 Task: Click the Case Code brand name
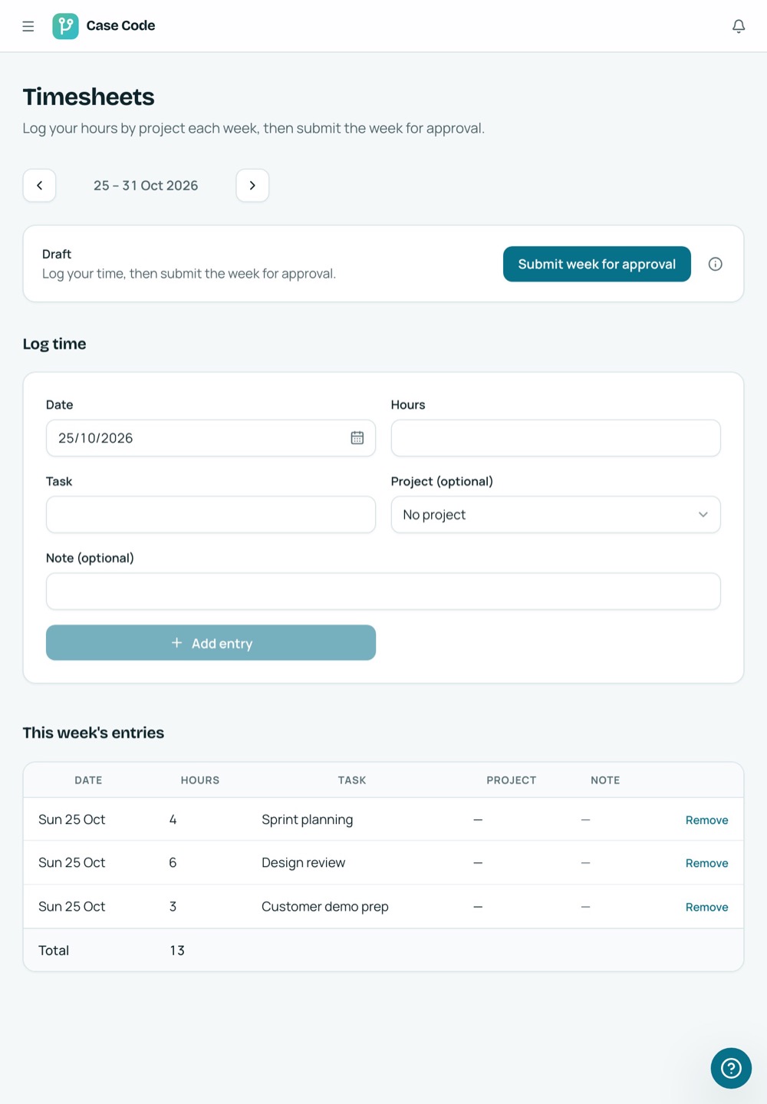120,26
